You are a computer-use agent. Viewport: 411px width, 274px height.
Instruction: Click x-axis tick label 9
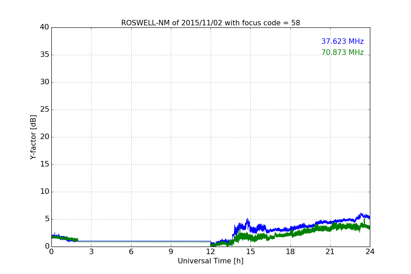171,251
